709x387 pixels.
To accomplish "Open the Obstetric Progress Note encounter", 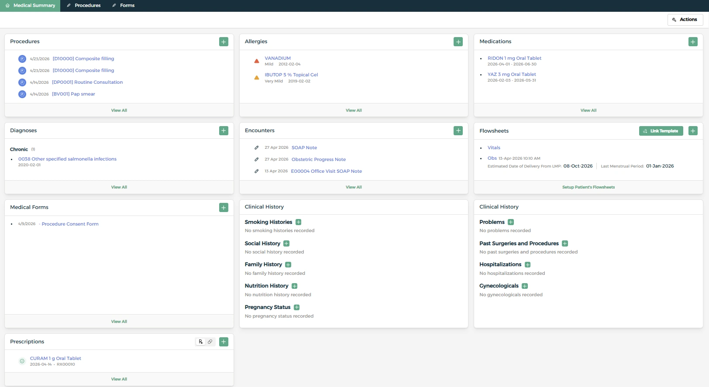I will click(x=319, y=159).
